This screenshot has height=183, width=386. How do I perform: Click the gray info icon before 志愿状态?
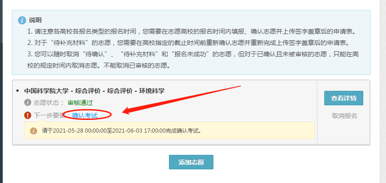point(28,103)
